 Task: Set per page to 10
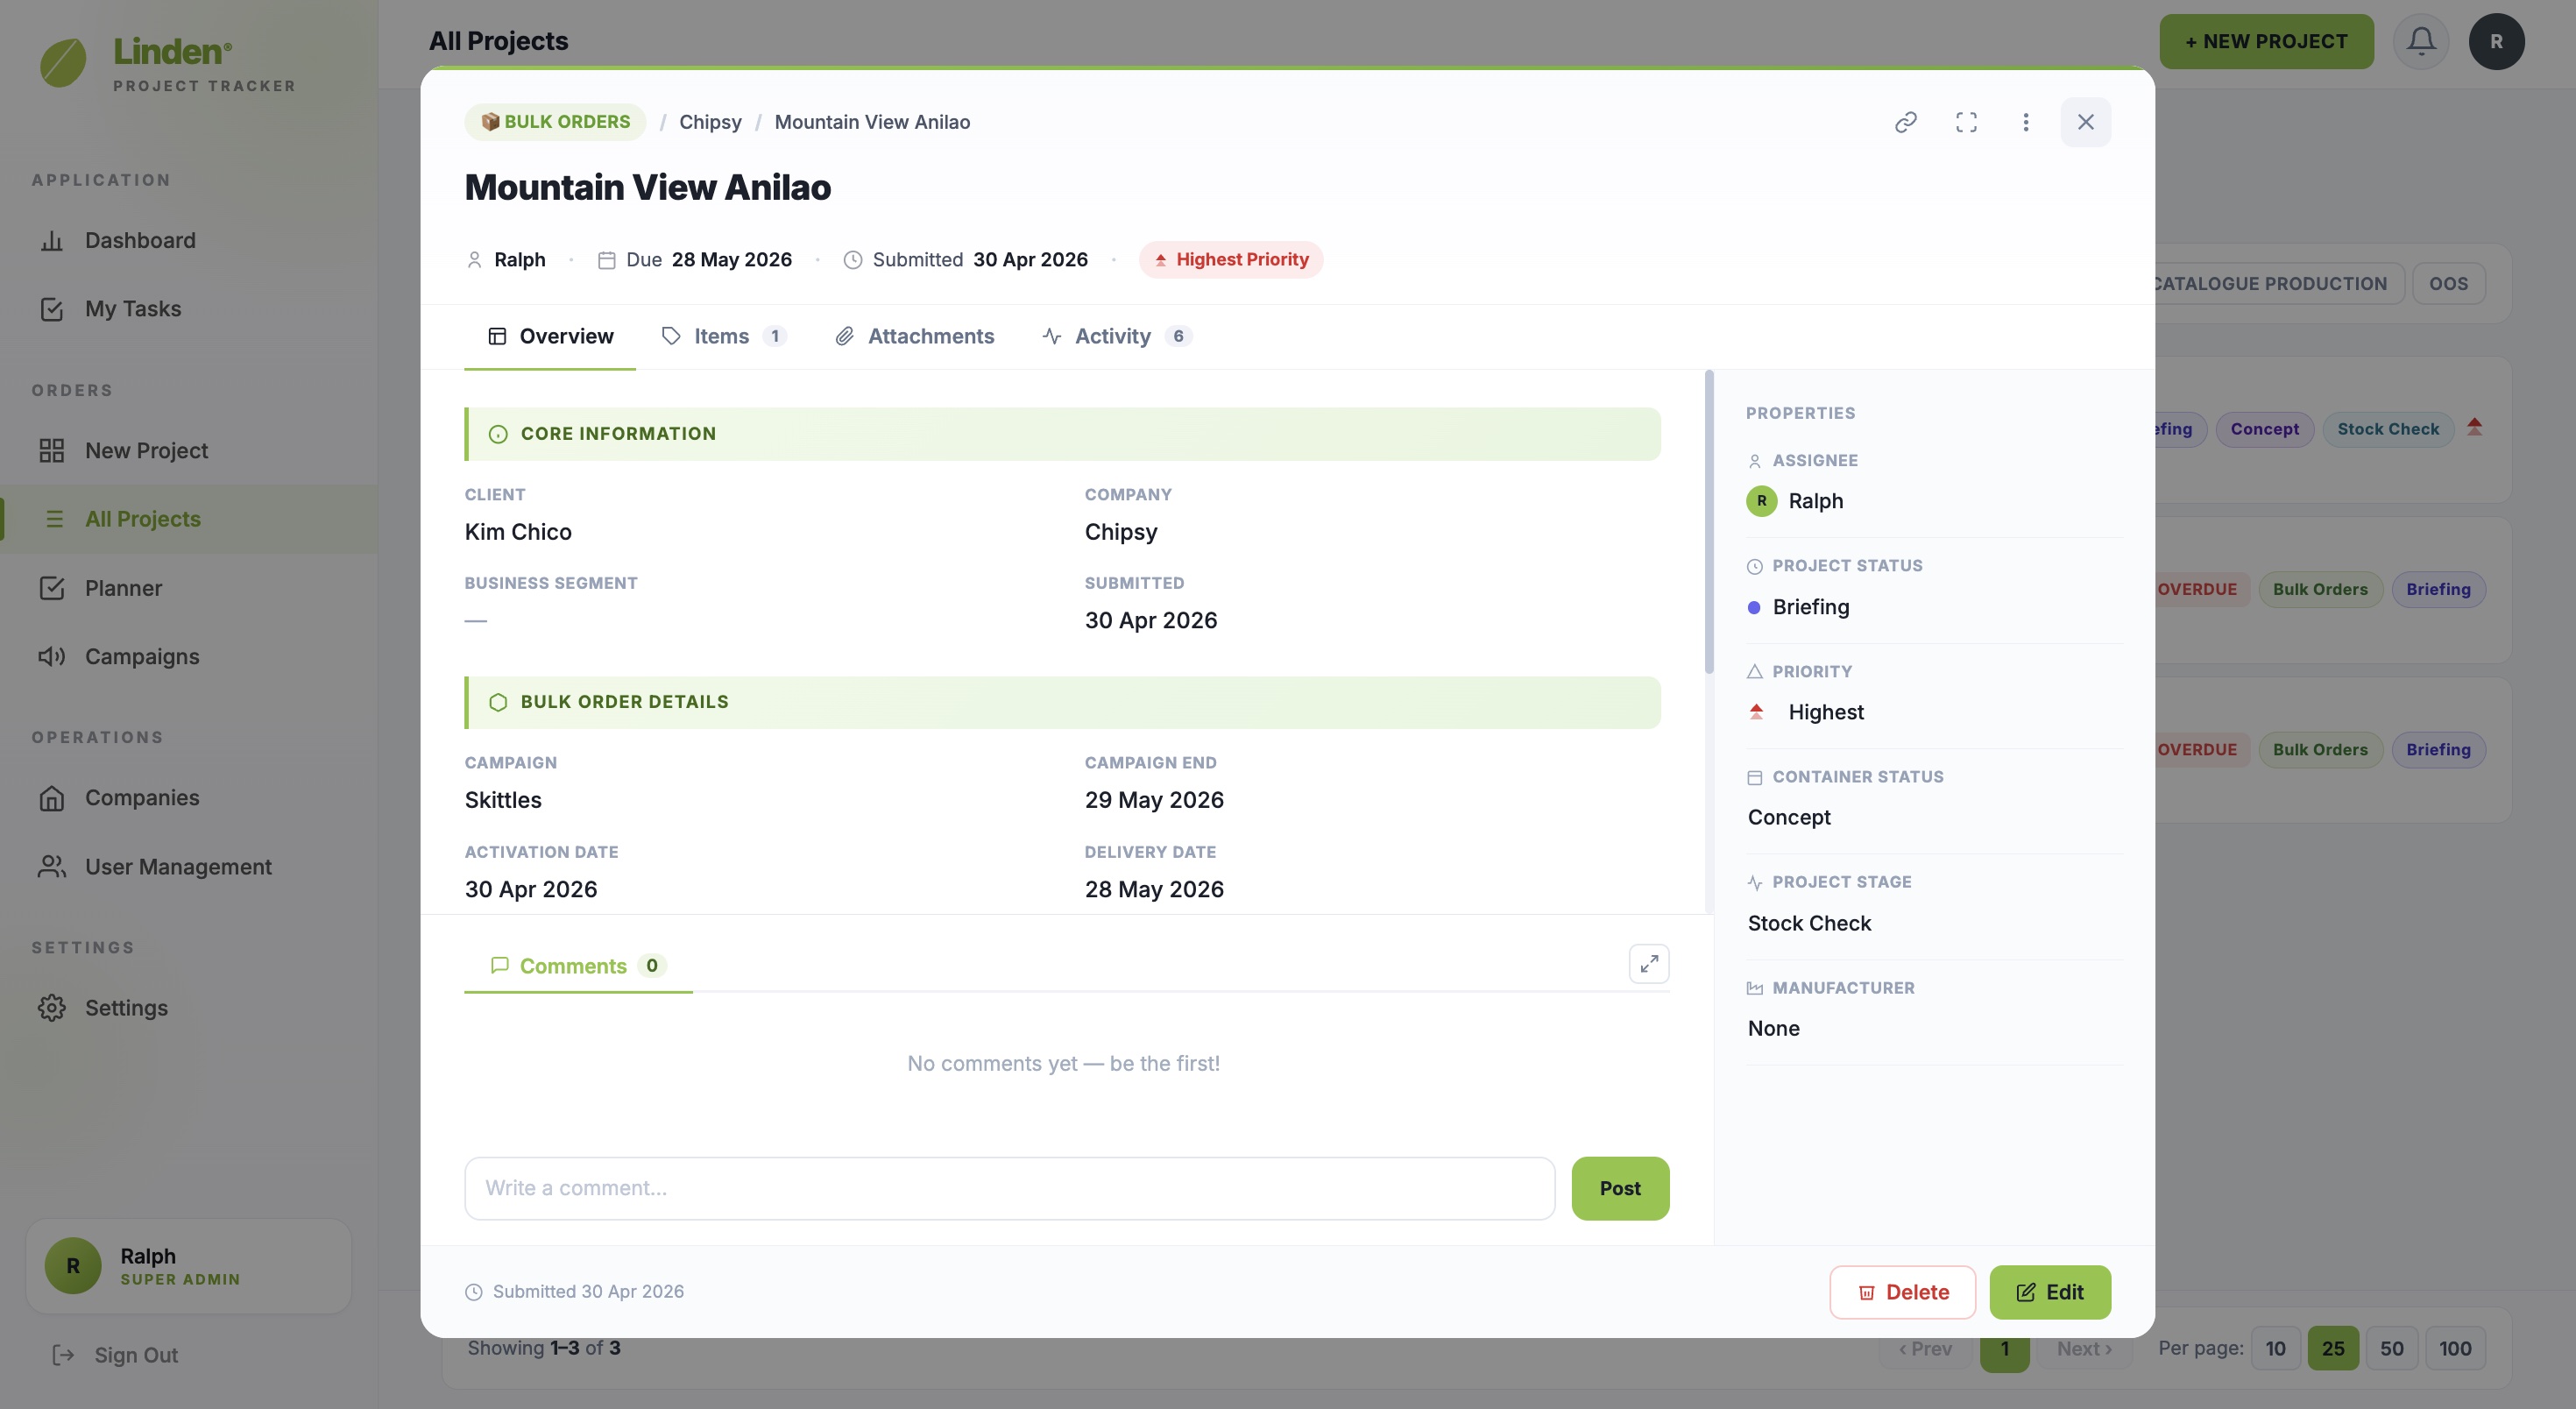click(2275, 1348)
